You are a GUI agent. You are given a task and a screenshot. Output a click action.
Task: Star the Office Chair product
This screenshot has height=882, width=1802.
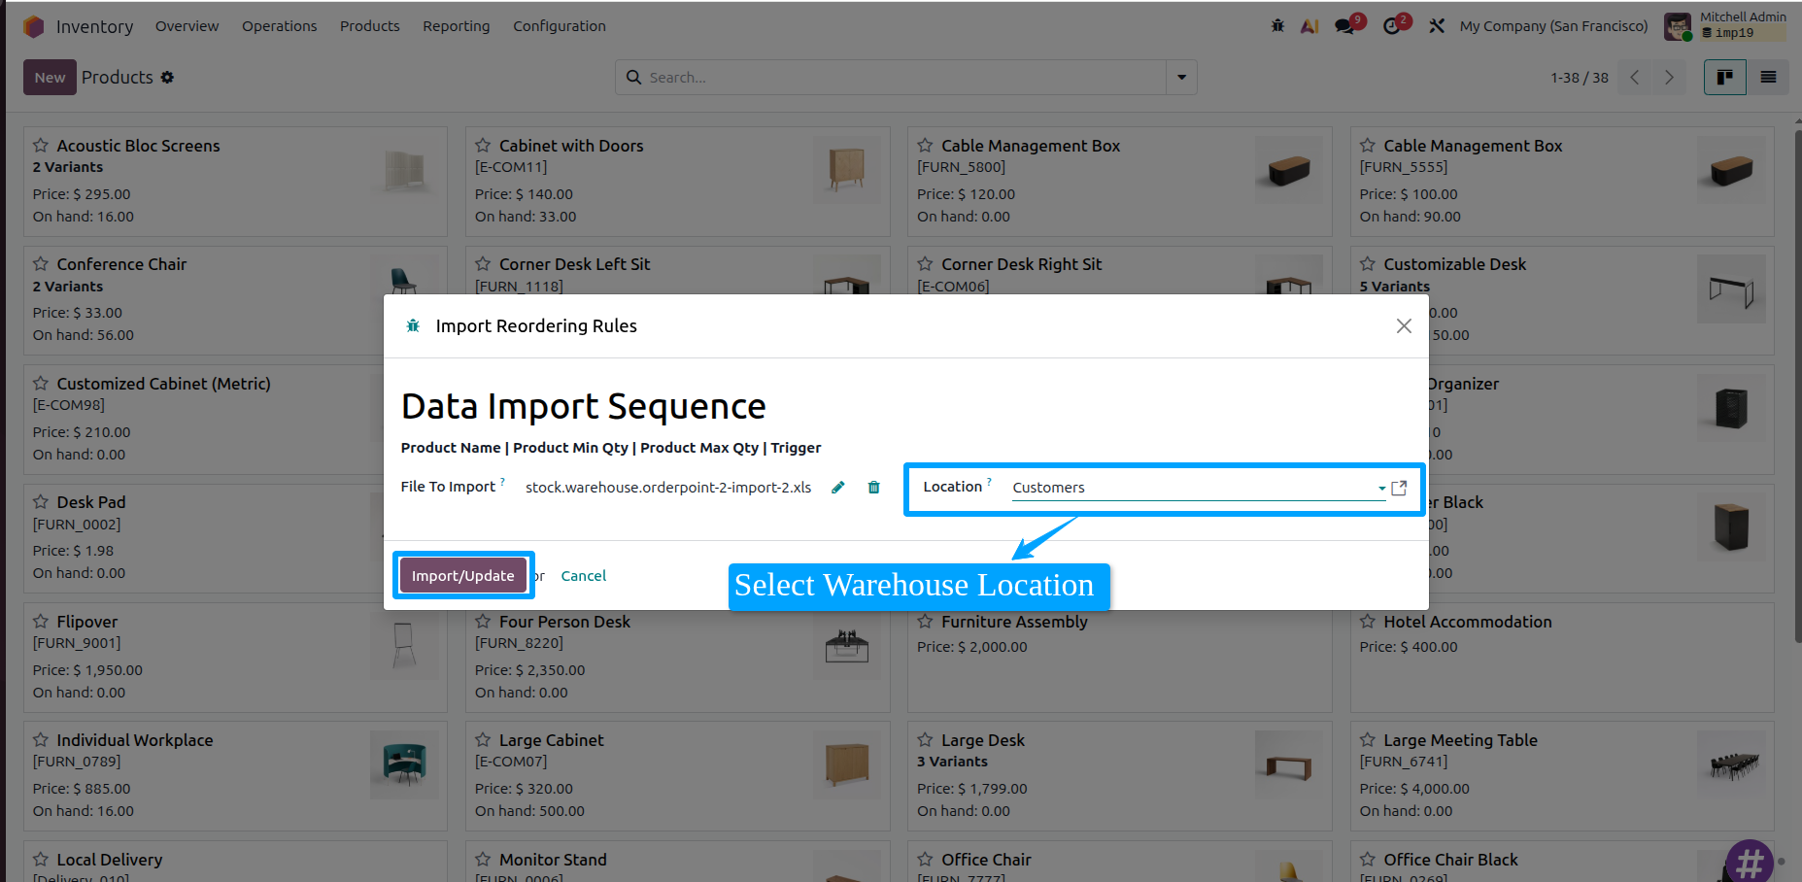[925, 860]
